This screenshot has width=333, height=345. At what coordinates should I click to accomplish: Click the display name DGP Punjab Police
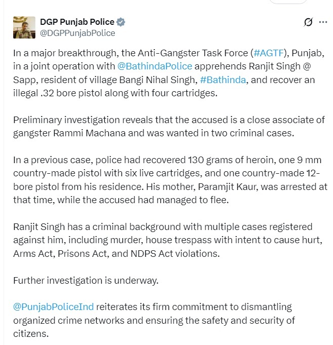coord(77,22)
